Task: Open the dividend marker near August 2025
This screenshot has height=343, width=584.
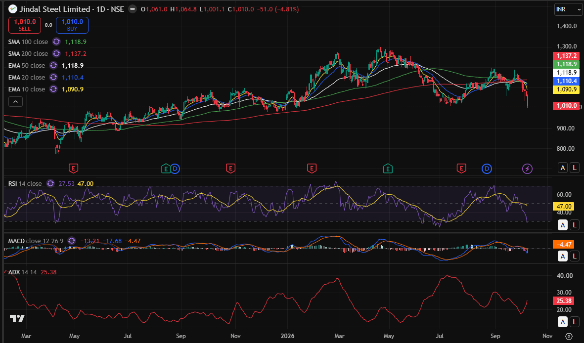Action: (175, 169)
